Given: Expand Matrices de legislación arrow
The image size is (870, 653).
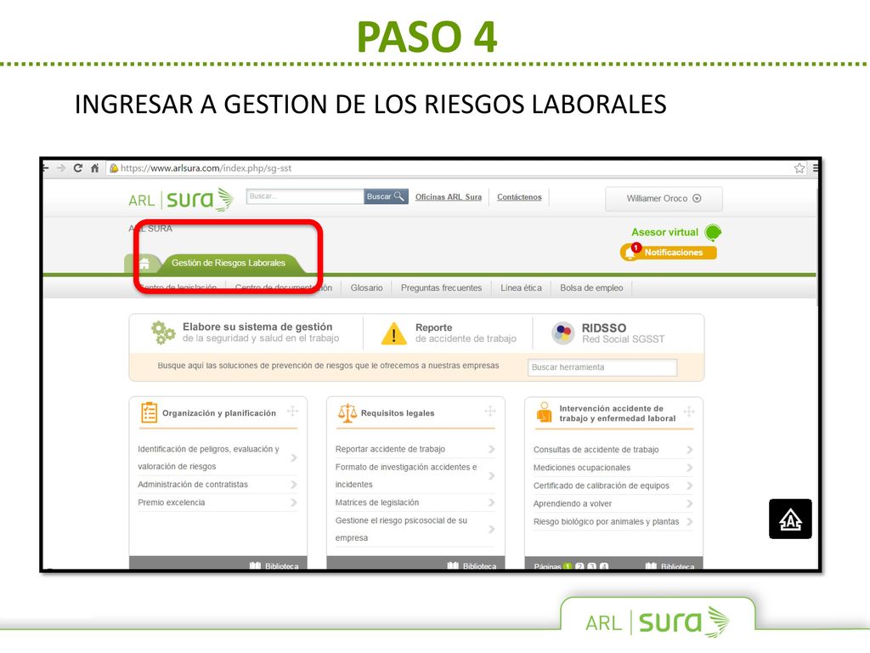Looking at the screenshot, I should 491,503.
